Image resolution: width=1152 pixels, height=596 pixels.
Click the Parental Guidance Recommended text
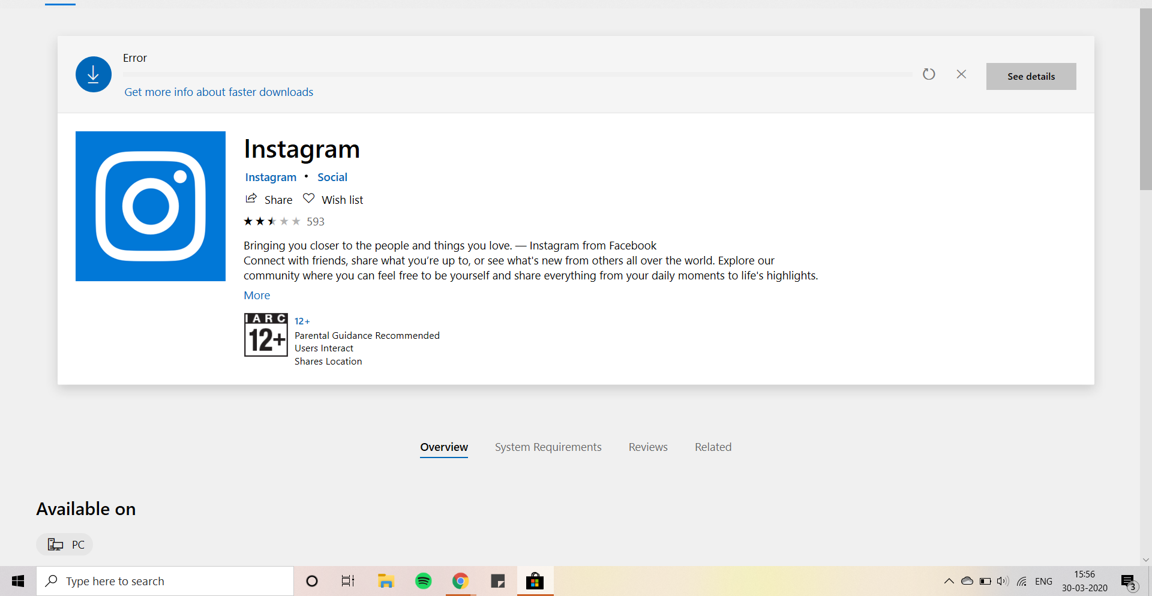367,336
